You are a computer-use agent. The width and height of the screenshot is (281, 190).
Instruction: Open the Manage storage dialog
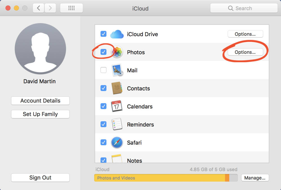255,178
